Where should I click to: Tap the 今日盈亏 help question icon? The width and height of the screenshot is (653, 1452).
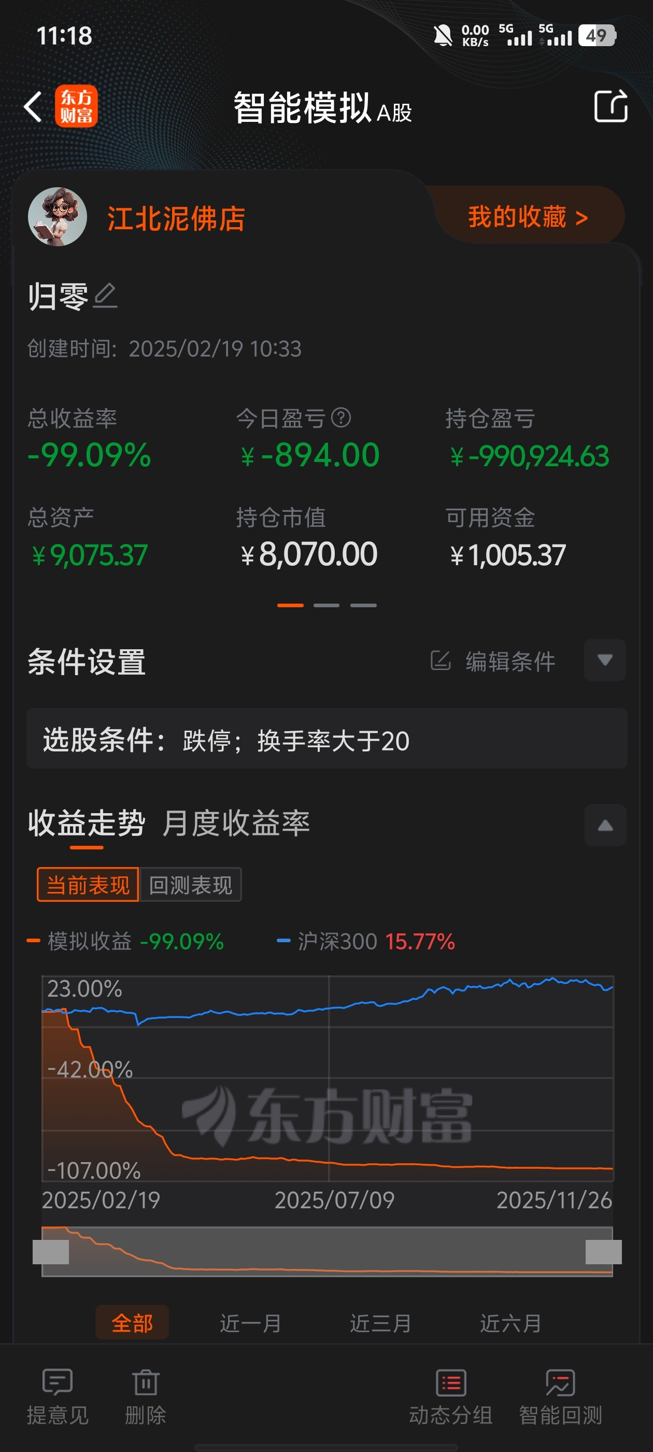341,417
